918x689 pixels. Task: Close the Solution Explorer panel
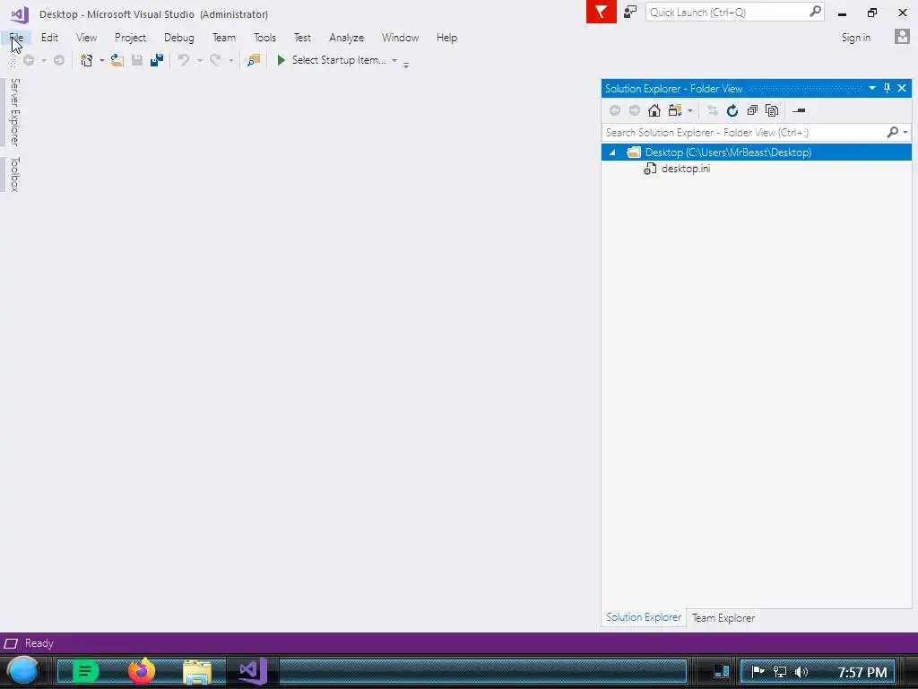coord(902,88)
